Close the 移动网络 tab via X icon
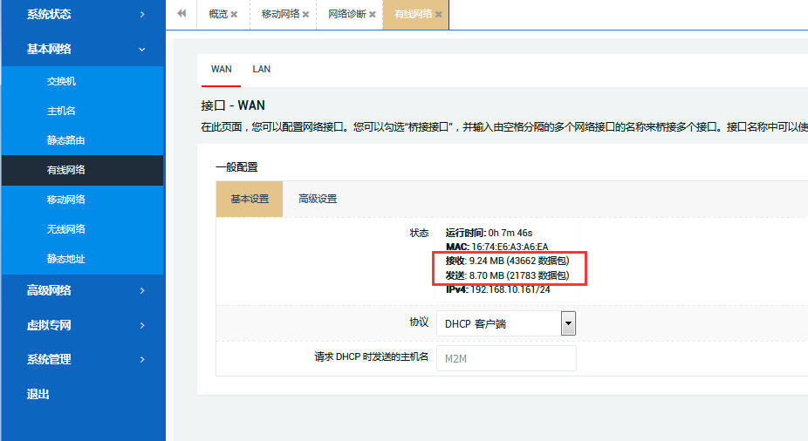The image size is (808, 441). tap(305, 15)
